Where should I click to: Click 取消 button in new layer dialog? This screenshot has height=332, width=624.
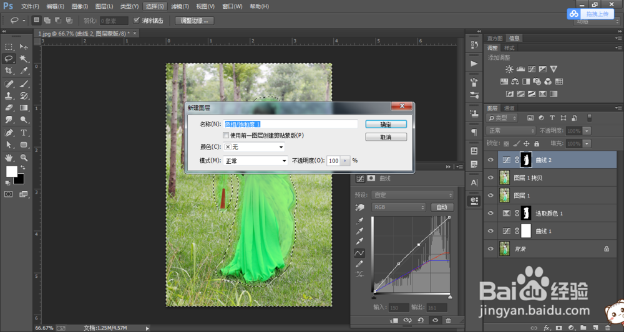386,137
